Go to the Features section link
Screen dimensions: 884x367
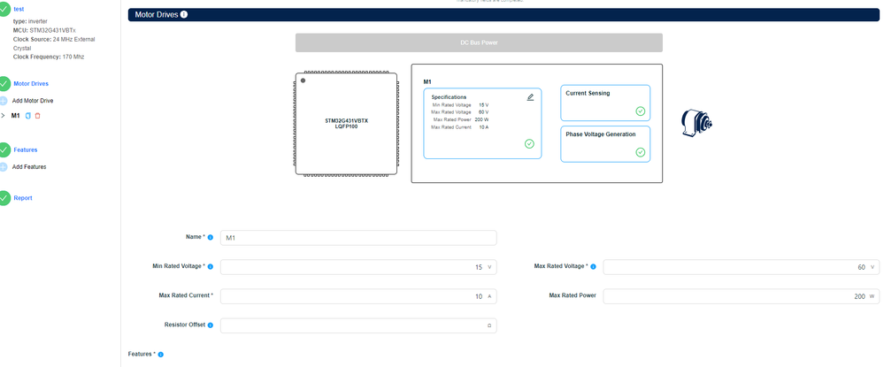(x=26, y=150)
